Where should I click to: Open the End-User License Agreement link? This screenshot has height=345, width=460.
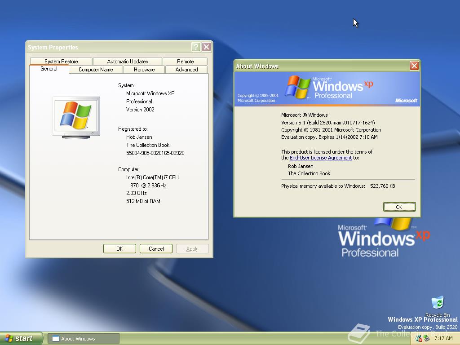pyautogui.click(x=321, y=158)
